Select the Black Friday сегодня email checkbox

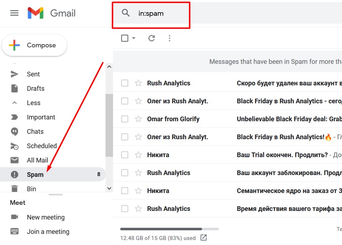click(125, 101)
